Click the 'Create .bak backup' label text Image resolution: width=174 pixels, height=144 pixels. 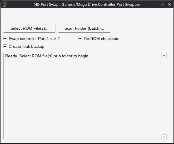pos(27,47)
